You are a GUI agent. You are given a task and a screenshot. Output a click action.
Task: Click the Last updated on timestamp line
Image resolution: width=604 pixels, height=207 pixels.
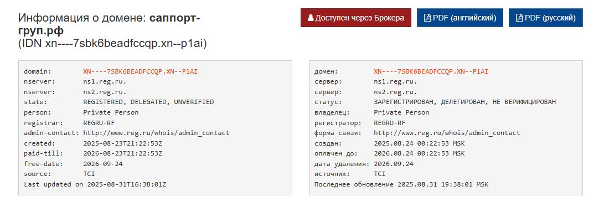(95, 184)
